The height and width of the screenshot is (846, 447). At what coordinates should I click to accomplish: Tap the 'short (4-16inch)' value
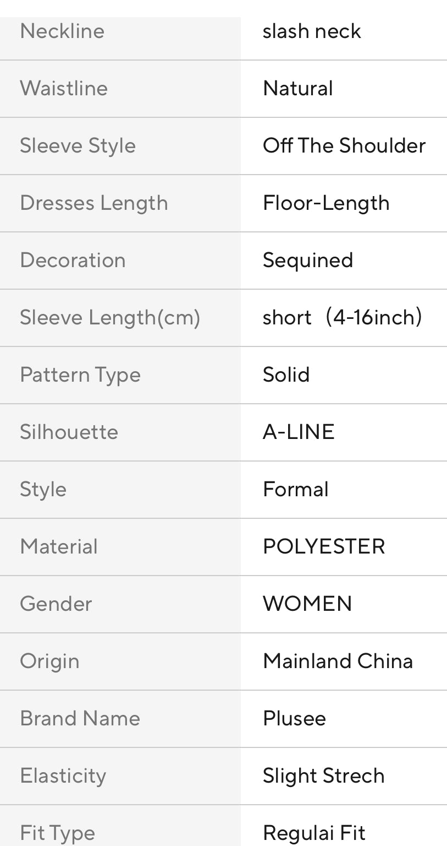tap(342, 318)
